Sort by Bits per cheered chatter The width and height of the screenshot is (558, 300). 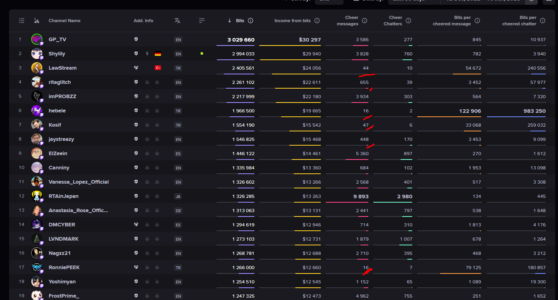(519, 21)
